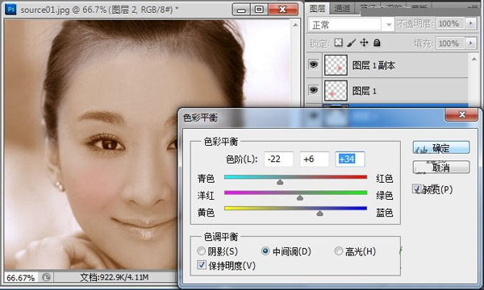This screenshot has width=484, height=290.
Task: Click lock transparent pixels icon
Action: coord(339,42)
